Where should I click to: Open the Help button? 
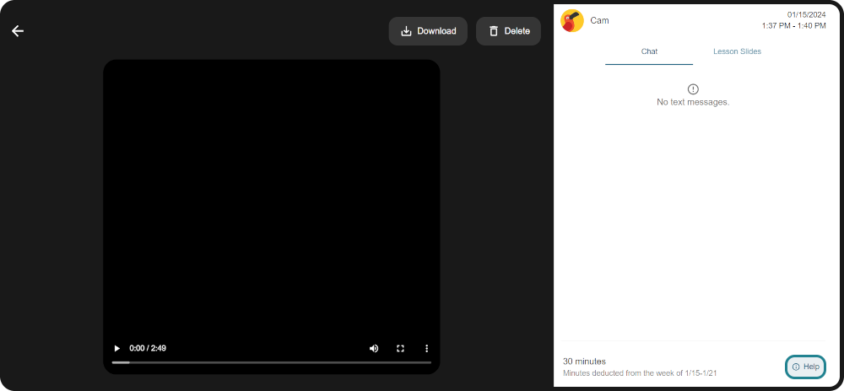805,367
